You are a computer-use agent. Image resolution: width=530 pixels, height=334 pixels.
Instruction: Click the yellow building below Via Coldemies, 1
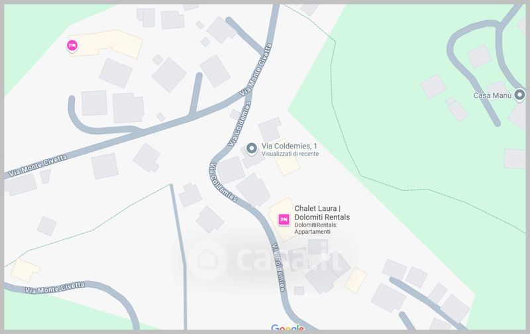click(286, 158)
